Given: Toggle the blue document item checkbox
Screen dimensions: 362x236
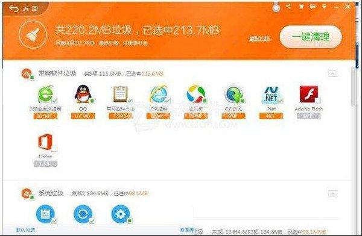Looking at the screenshot, I should pyautogui.click(x=54, y=221).
